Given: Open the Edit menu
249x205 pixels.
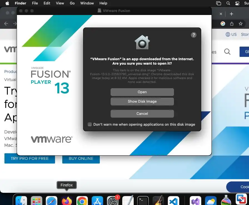Looking at the screenshot, I should [47, 3].
